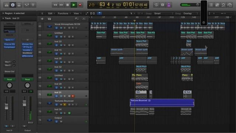Toggle Cycle mode button
The height and width of the screenshot is (133, 236).
(156, 5)
